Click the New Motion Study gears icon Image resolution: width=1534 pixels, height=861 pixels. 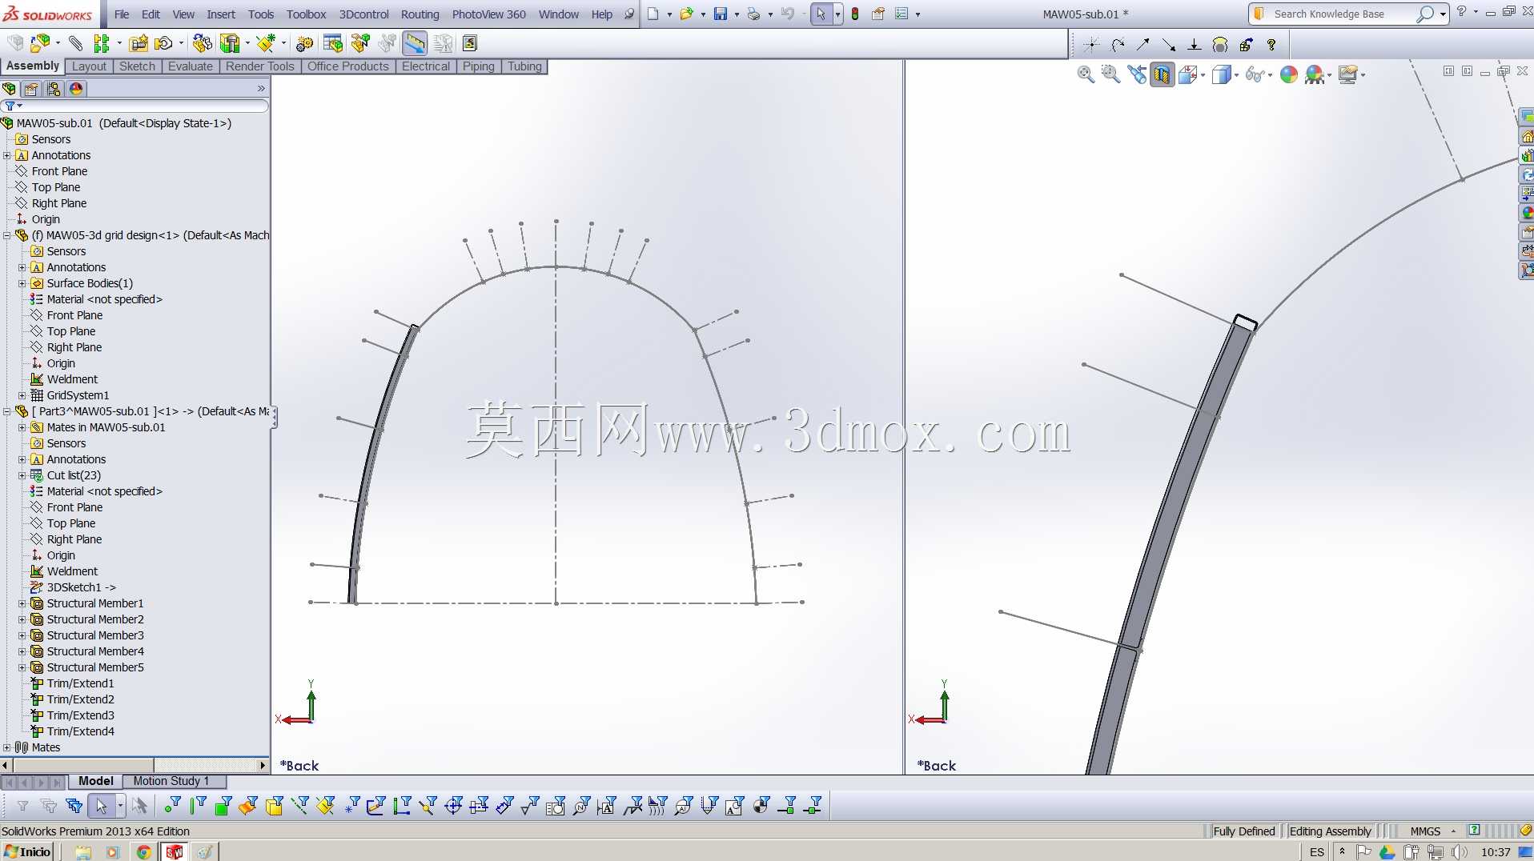click(304, 43)
